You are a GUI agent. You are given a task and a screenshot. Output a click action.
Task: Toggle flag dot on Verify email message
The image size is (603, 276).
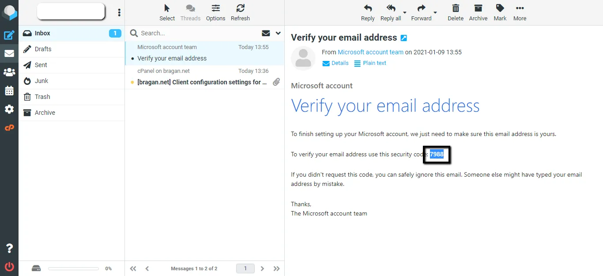pos(132,58)
